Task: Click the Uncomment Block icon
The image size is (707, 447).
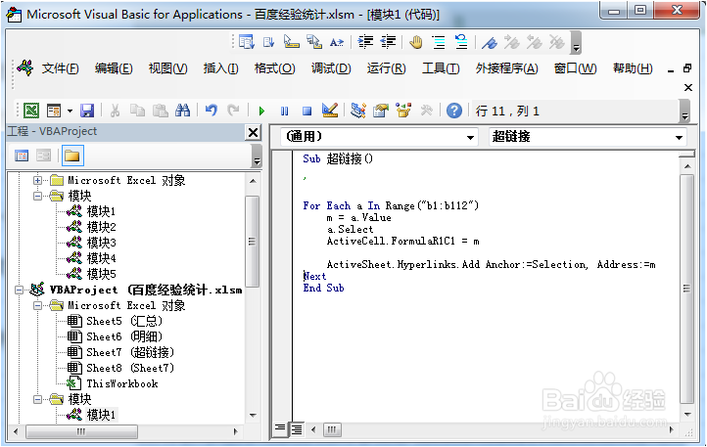Action: point(461,42)
